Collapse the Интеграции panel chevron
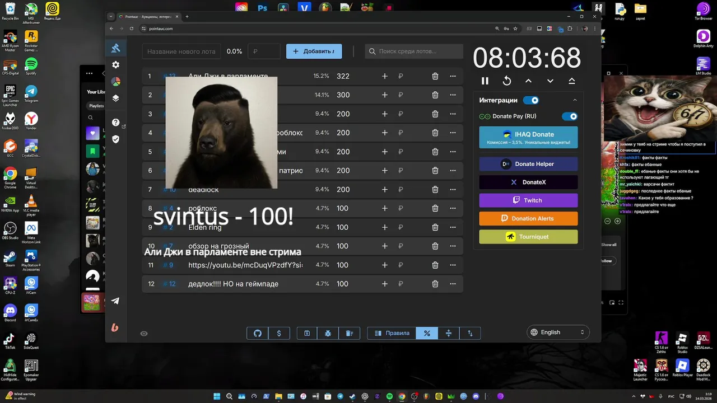 [x=575, y=100]
